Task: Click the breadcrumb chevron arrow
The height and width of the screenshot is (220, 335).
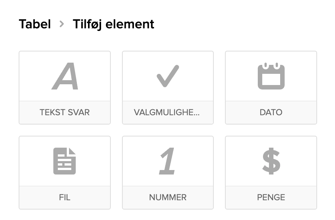Action: [x=62, y=25]
